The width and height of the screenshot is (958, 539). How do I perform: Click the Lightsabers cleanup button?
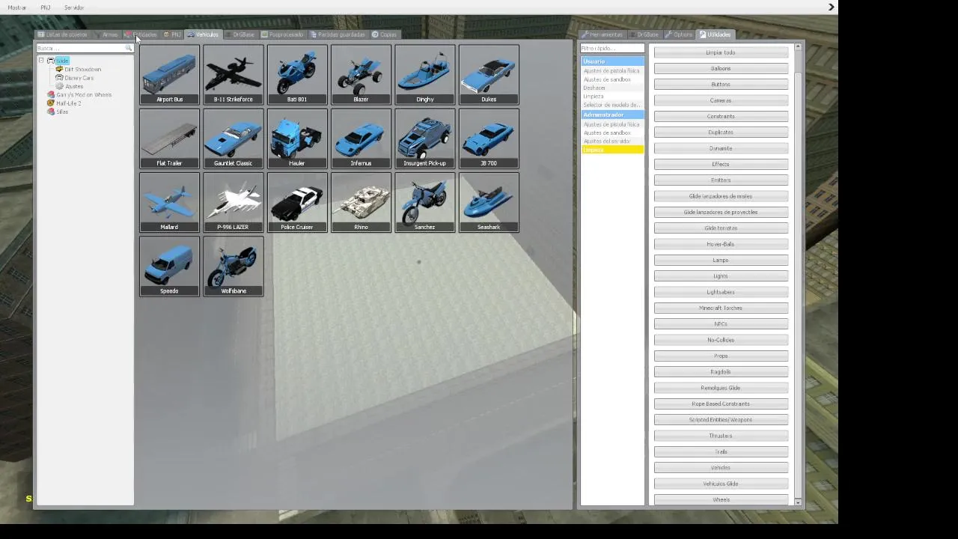pos(721,292)
